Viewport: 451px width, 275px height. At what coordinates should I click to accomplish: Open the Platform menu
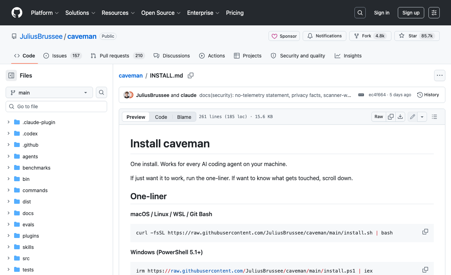click(45, 13)
